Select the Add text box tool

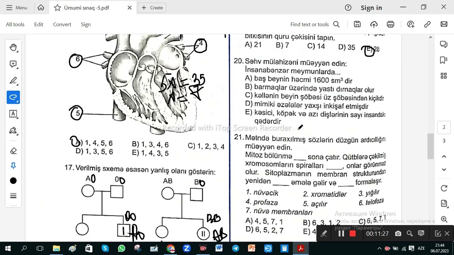pos(13,114)
